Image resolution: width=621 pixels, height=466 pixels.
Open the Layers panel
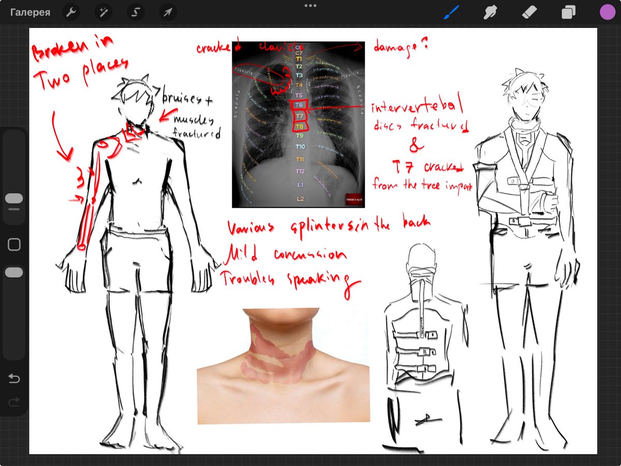pyautogui.click(x=569, y=12)
